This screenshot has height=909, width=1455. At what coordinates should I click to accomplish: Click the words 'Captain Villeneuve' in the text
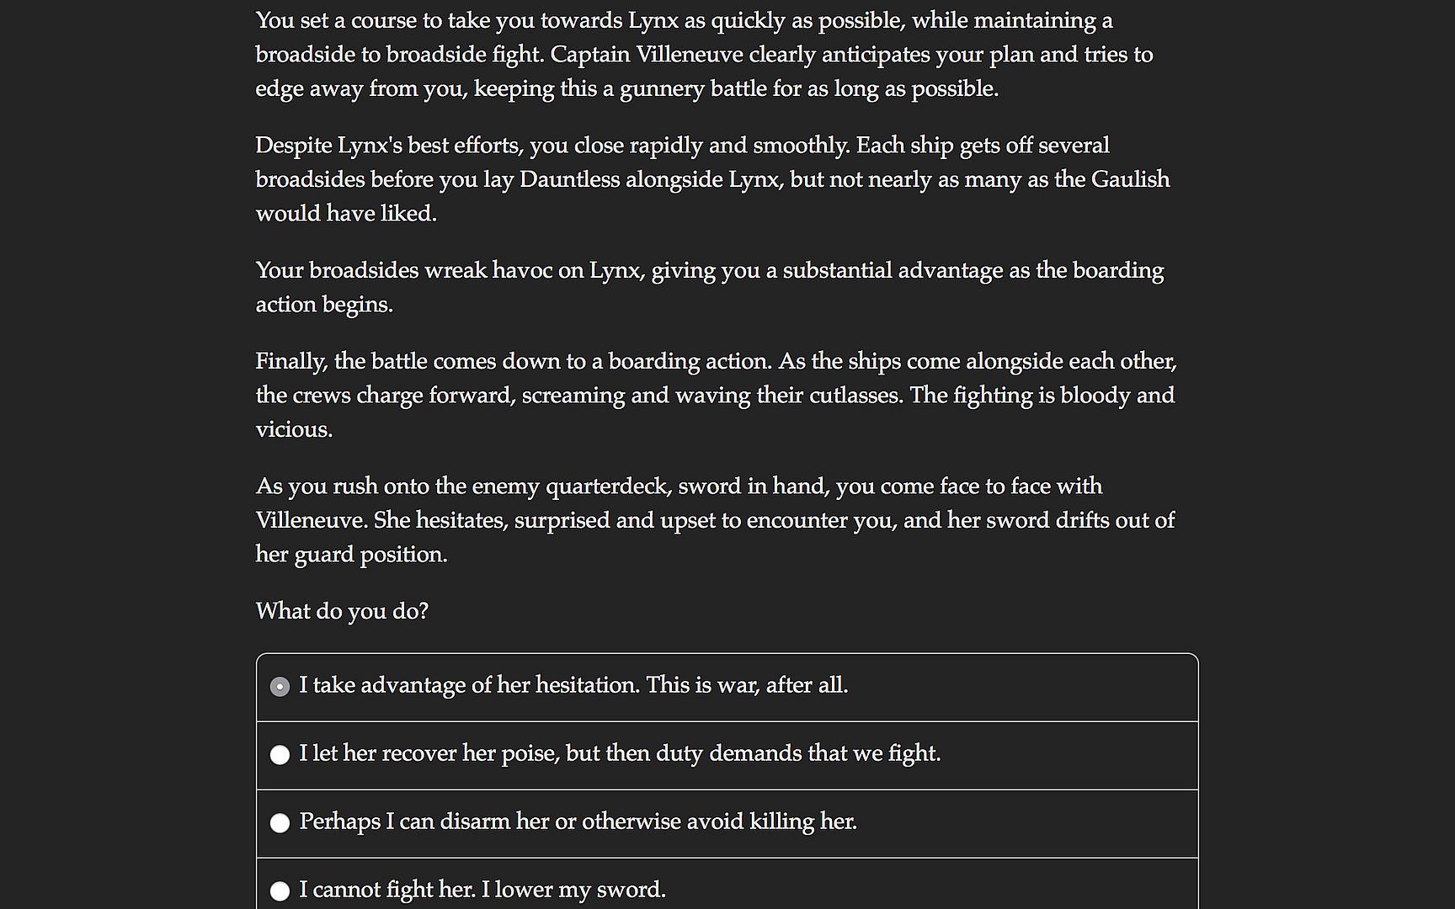pyautogui.click(x=647, y=55)
